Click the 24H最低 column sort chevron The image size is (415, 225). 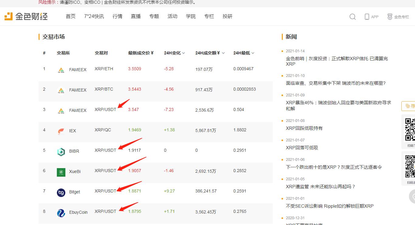click(x=253, y=53)
